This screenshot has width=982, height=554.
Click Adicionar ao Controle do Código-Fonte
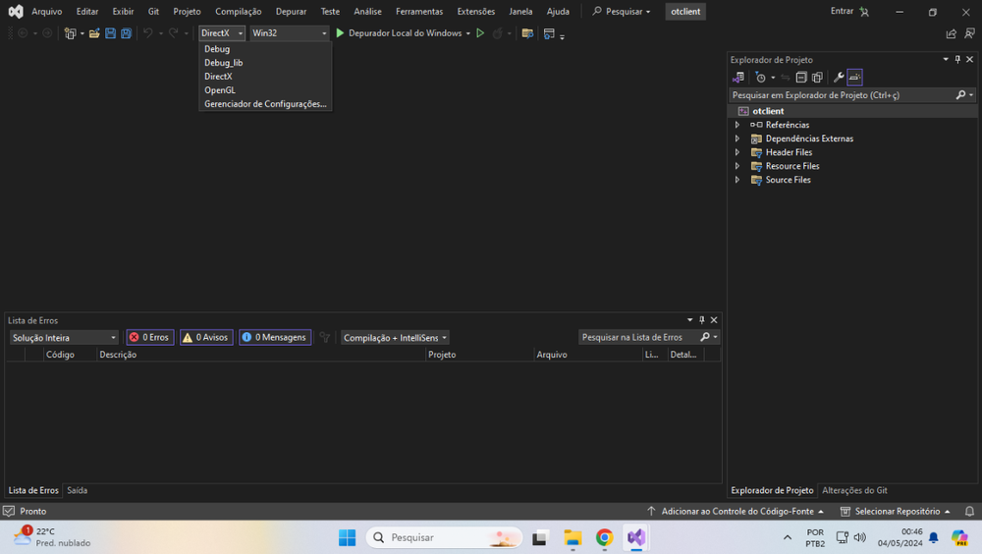pyautogui.click(x=736, y=512)
